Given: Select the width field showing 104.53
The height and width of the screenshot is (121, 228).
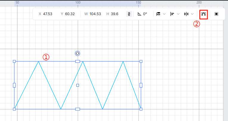Looking at the screenshot, I should (x=95, y=14).
